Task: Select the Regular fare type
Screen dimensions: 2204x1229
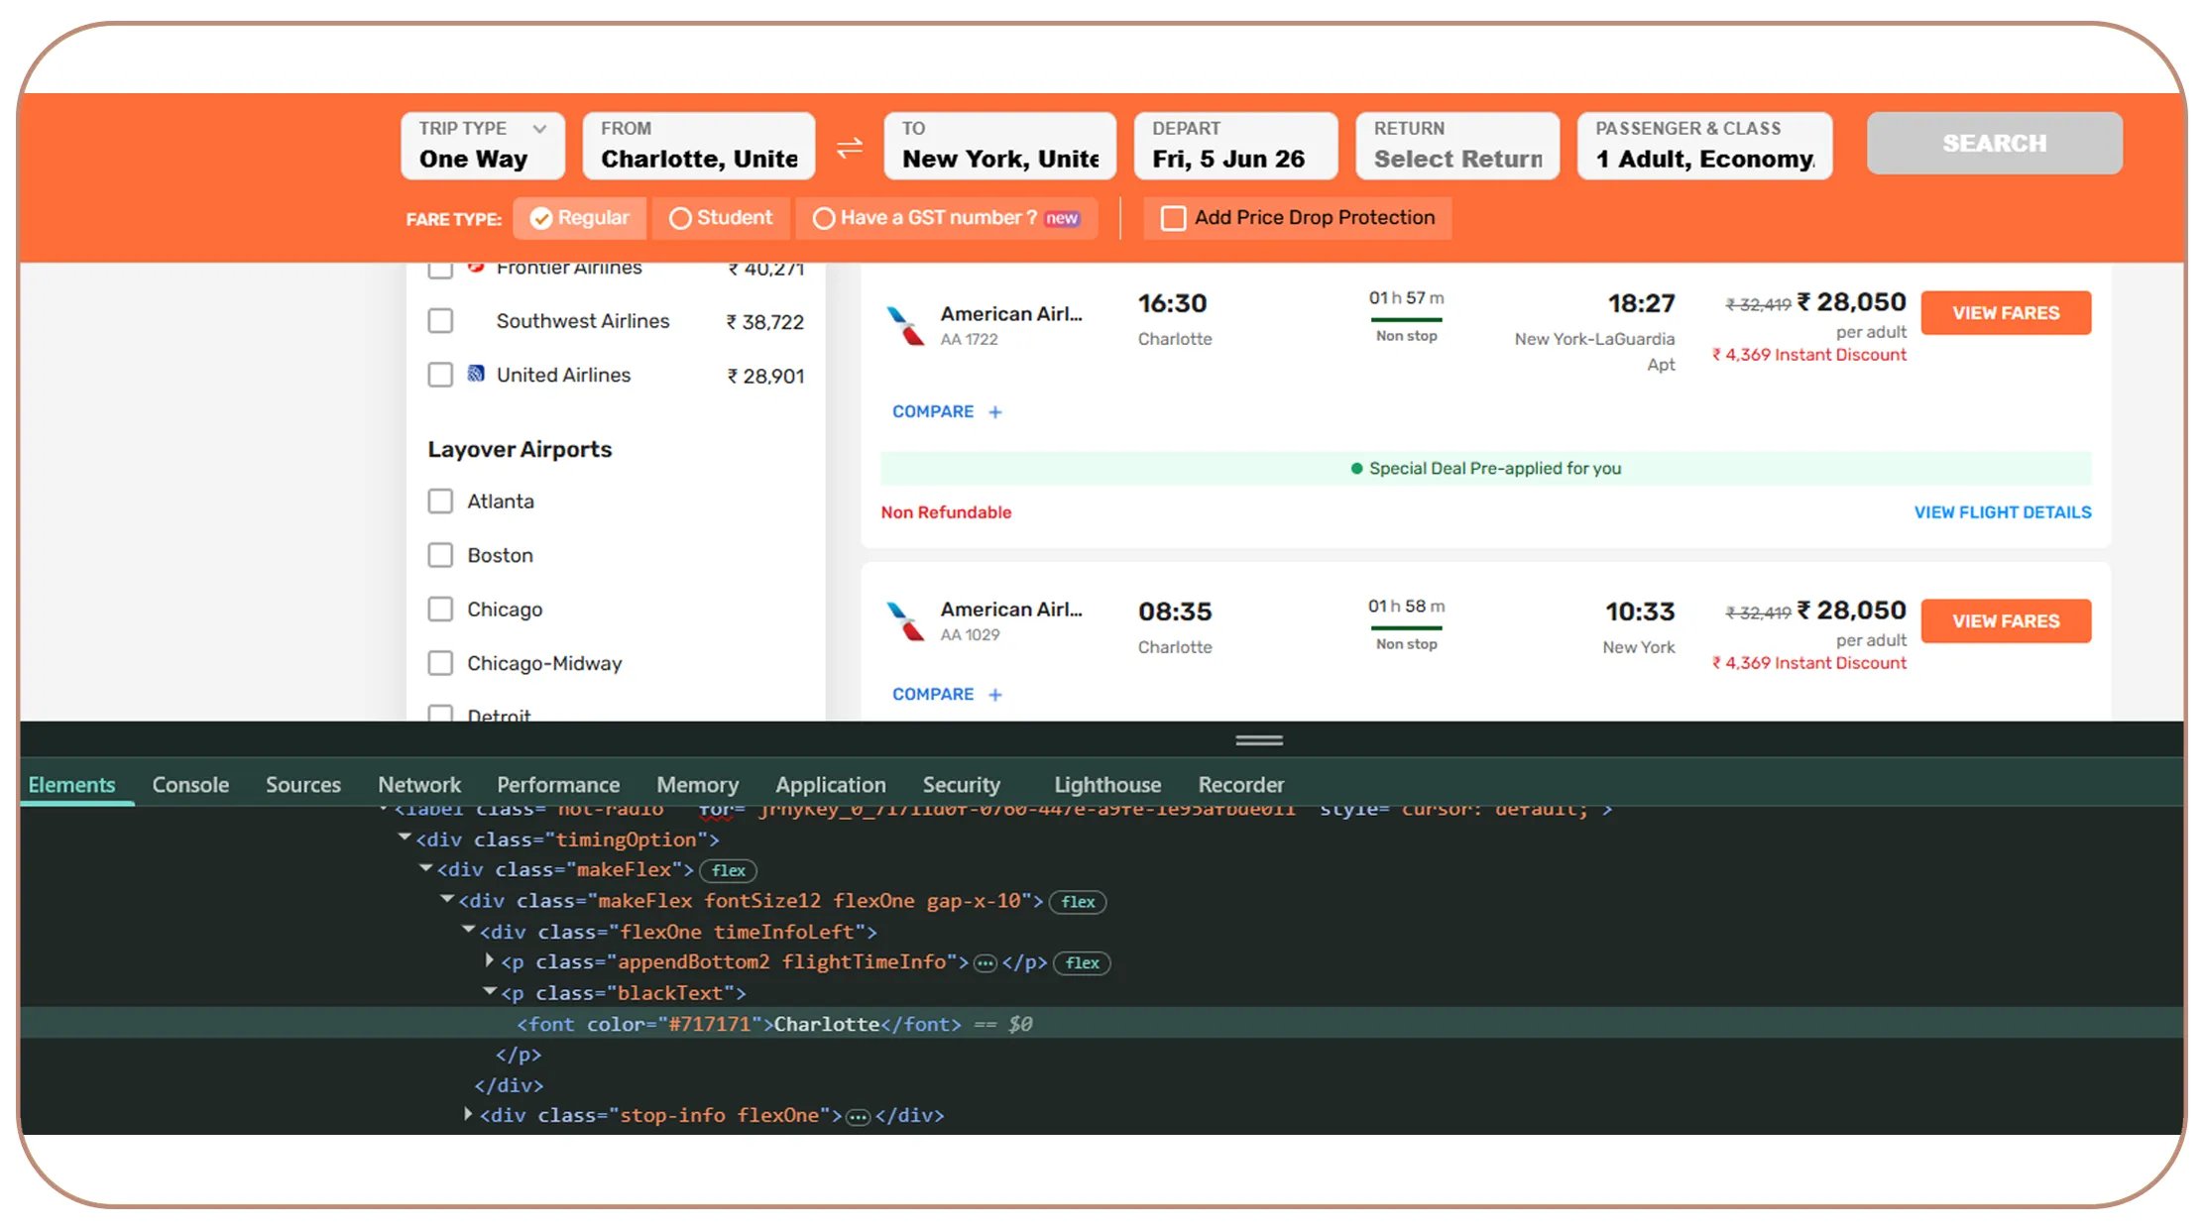Action: tap(580, 218)
